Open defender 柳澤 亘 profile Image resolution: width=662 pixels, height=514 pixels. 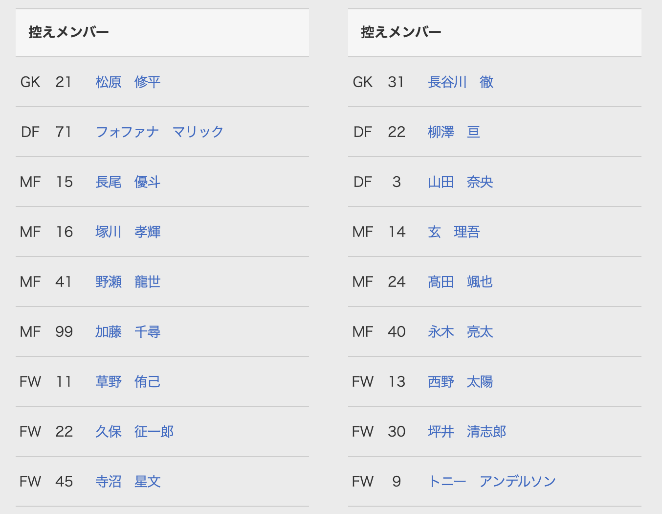click(454, 132)
